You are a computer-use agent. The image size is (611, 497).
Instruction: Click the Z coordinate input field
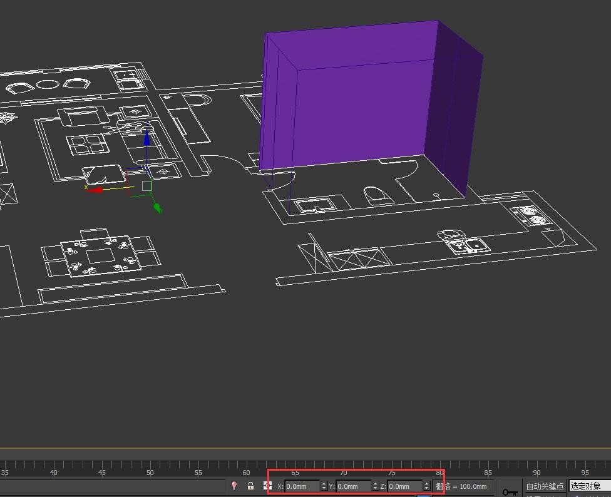pos(405,486)
